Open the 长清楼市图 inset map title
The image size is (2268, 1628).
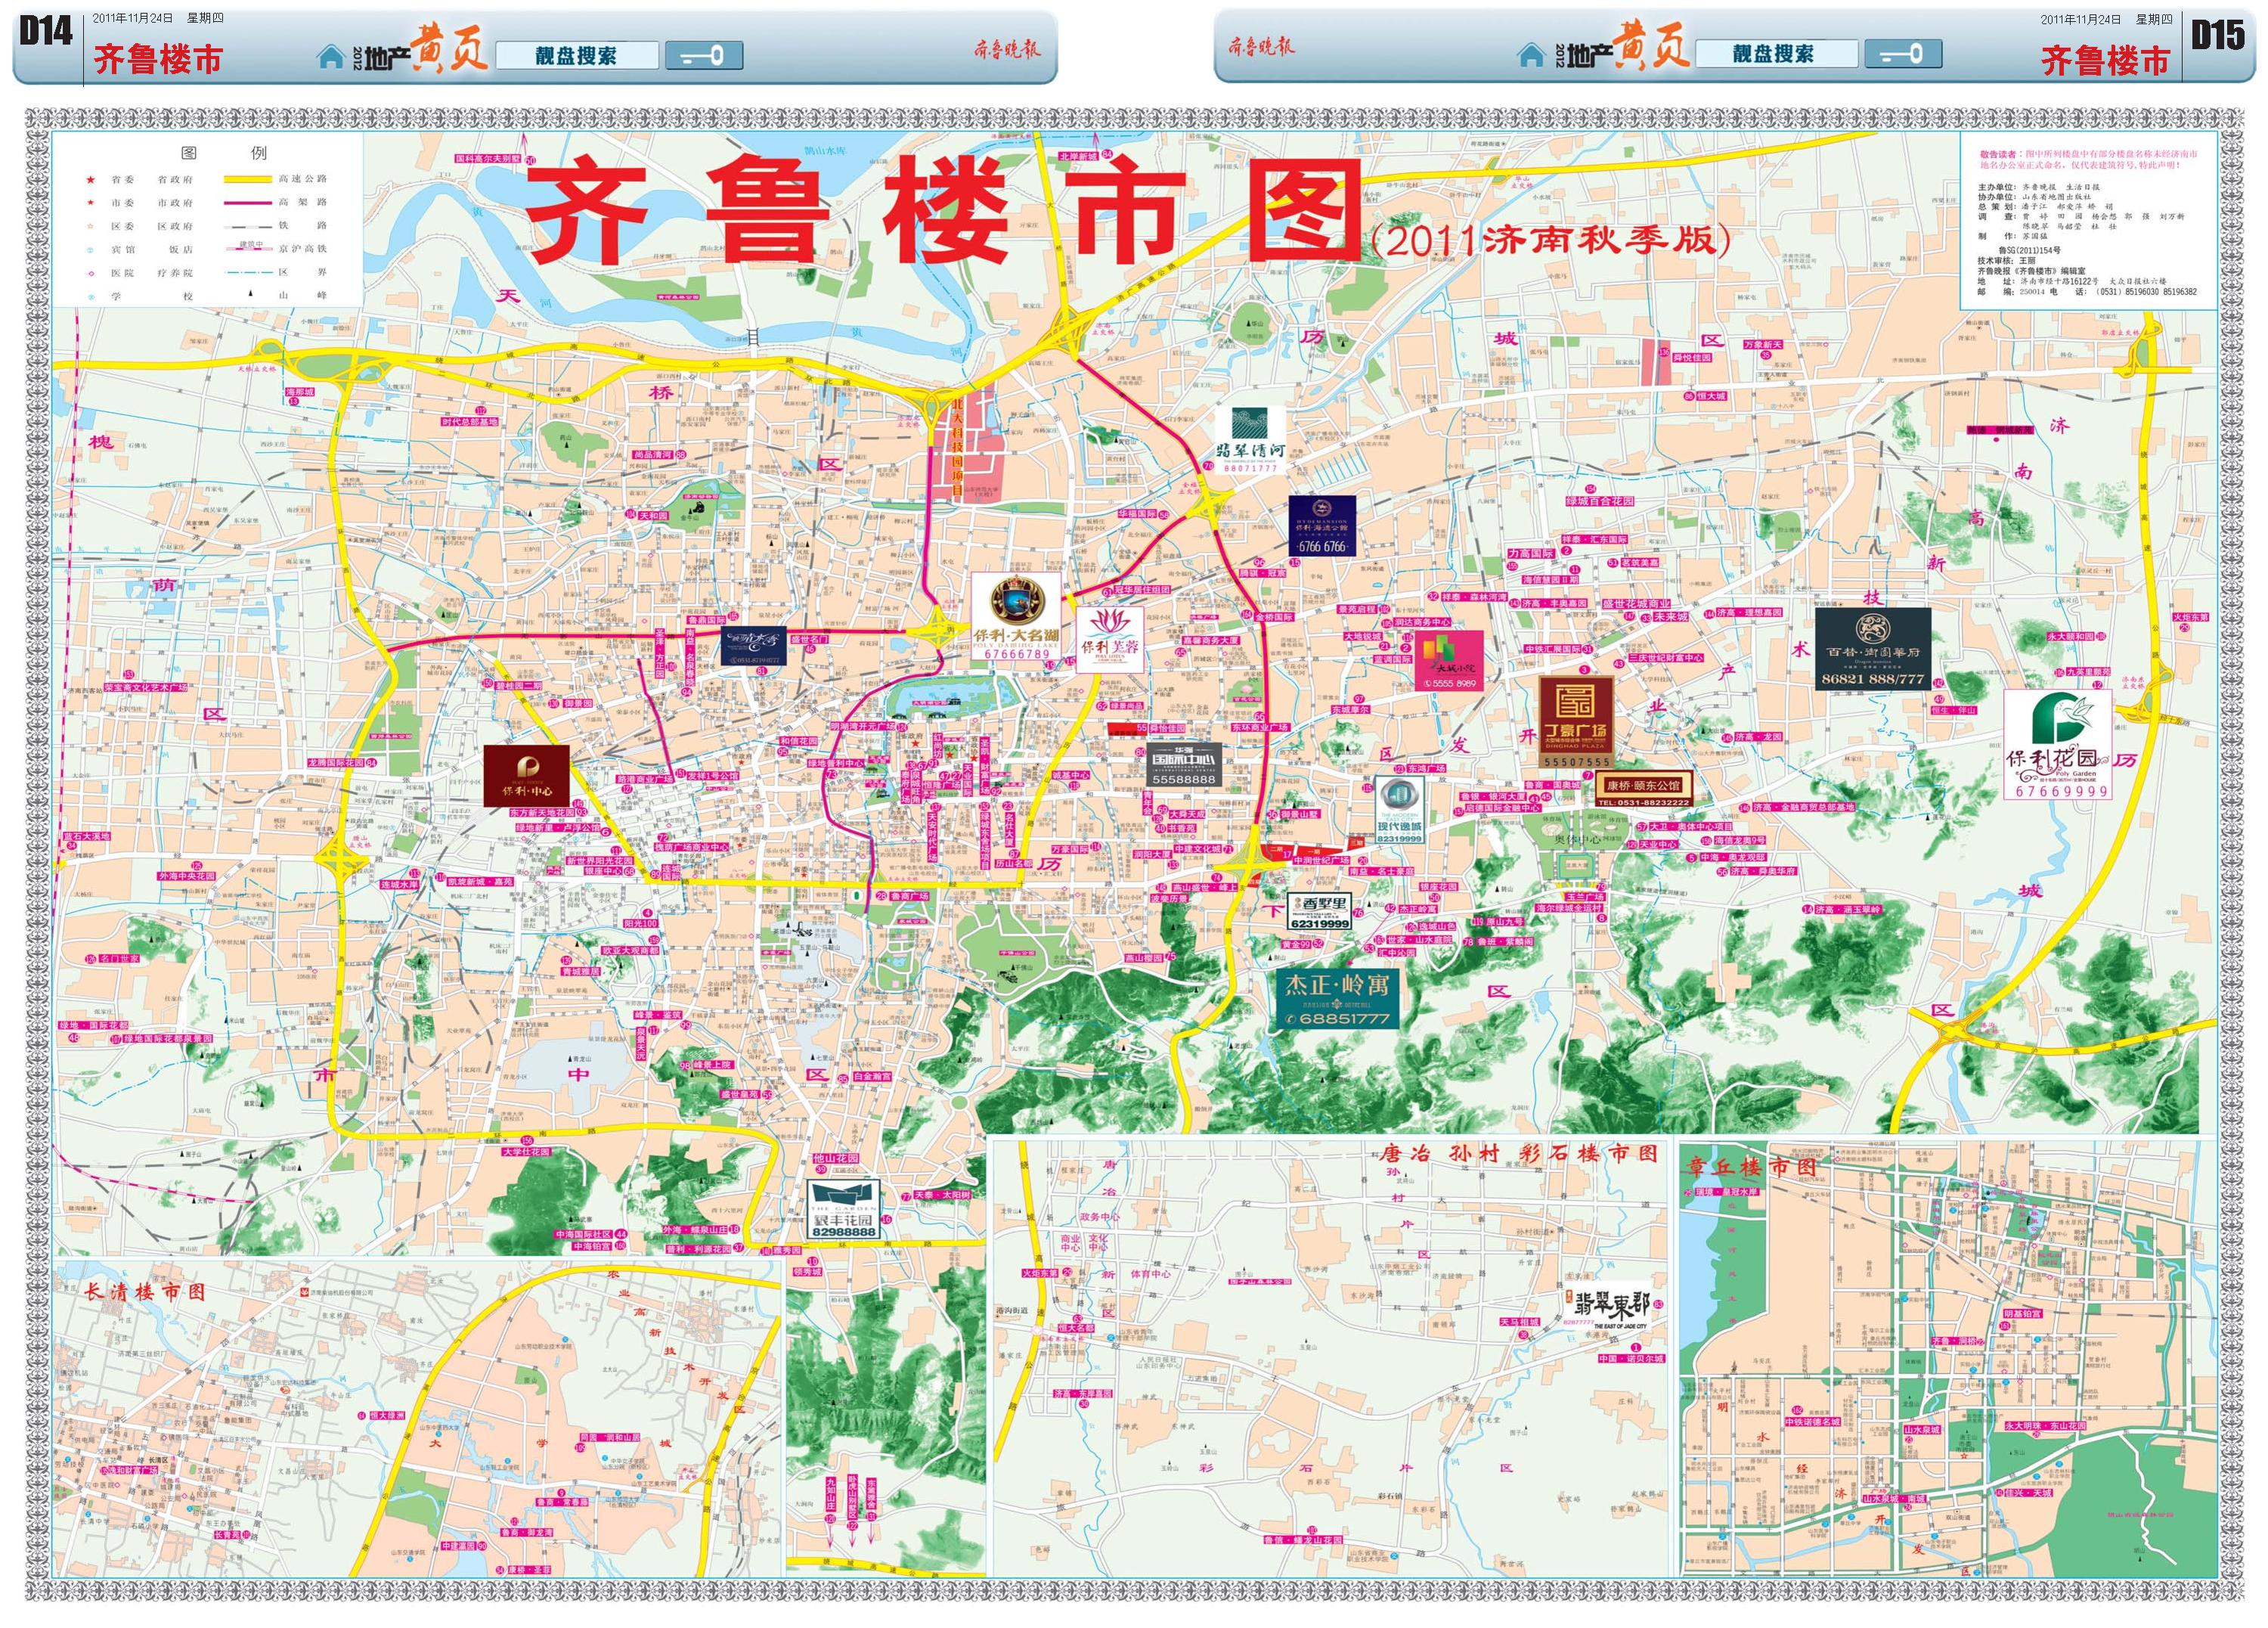pyautogui.click(x=144, y=1291)
